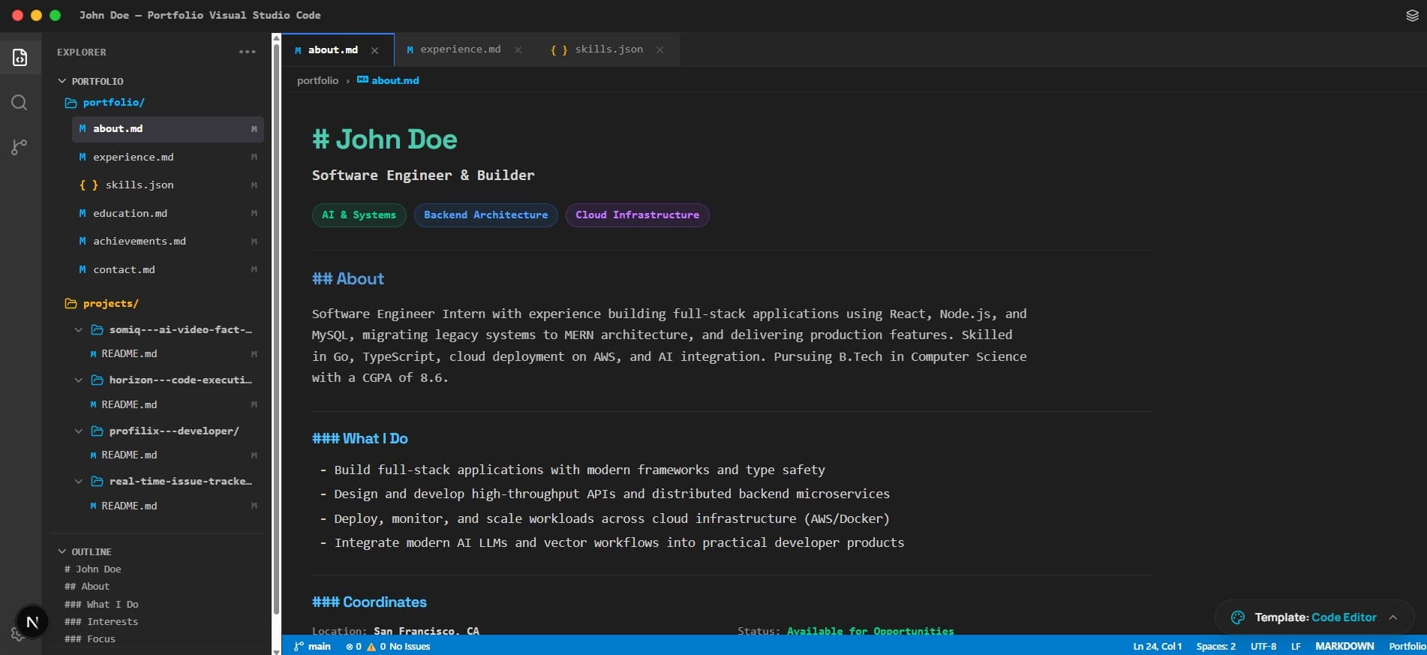Close the skills.json tab
This screenshot has width=1427, height=655.
click(x=659, y=50)
